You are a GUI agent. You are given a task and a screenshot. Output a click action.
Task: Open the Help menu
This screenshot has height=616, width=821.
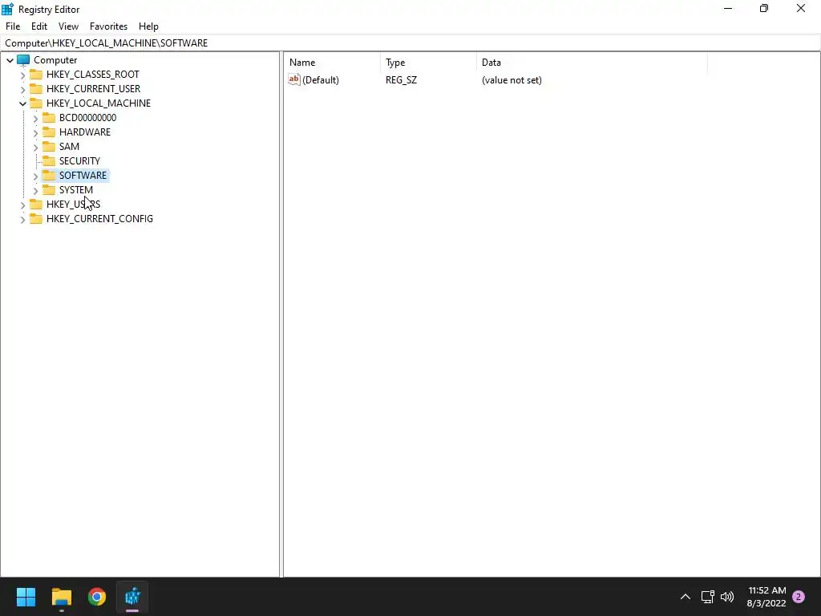coord(148,26)
